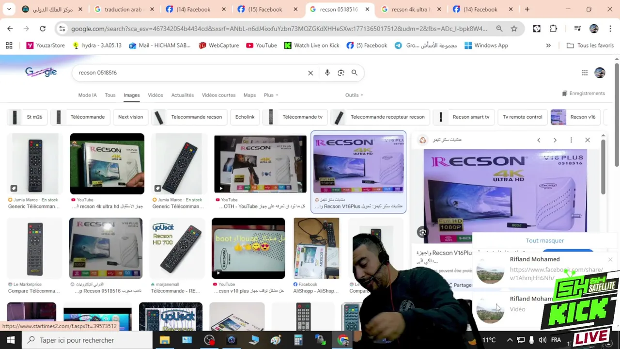Open Watch Live on Kick bookmark
Viewport: 620px width, 349px height.
coord(311,46)
